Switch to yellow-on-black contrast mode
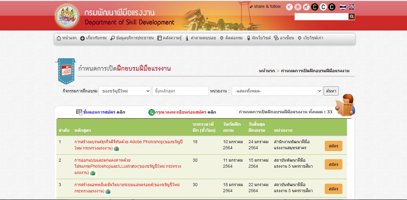 click(315, 7)
